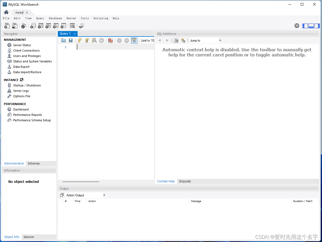Open the object inspector toolbar icon

(24, 26)
